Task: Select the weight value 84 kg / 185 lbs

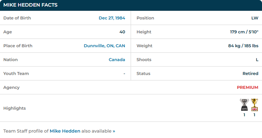Action: 241,46
